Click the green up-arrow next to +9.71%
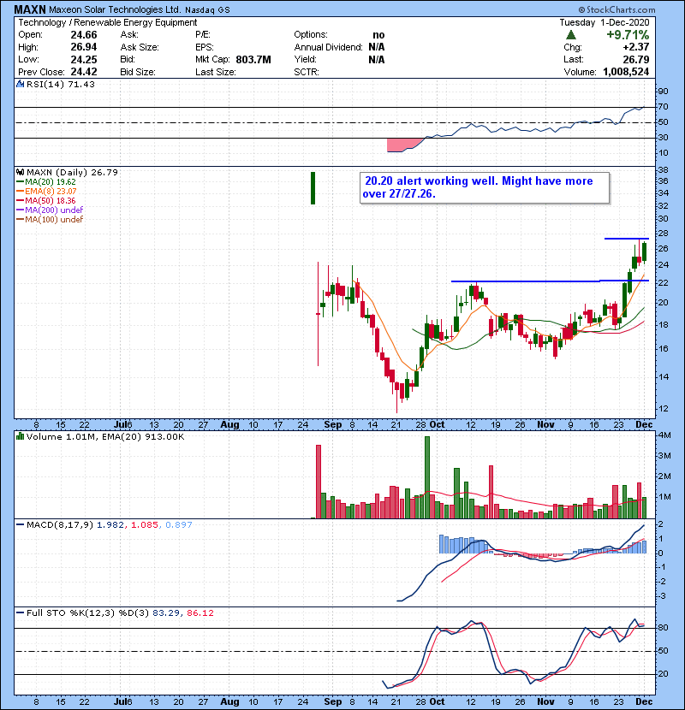Screen dimensions: 685x710 [571, 34]
